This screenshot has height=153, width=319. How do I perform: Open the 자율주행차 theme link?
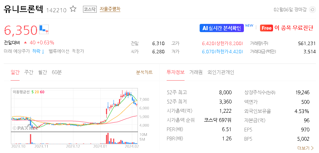[x=110, y=9]
